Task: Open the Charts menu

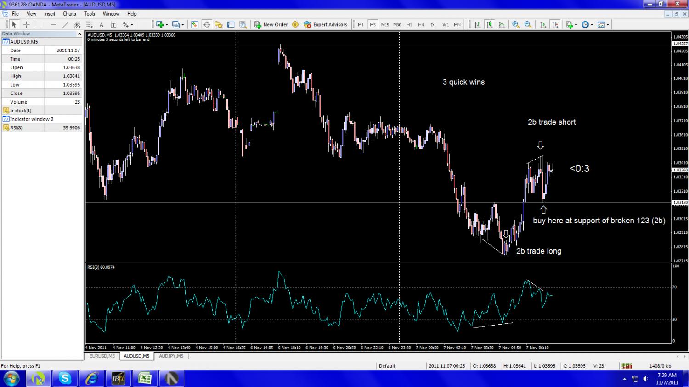Action: click(69, 14)
